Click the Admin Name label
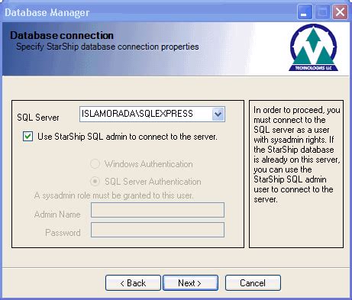This screenshot has width=352, height=300. pyautogui.click(x=57, y=215)
